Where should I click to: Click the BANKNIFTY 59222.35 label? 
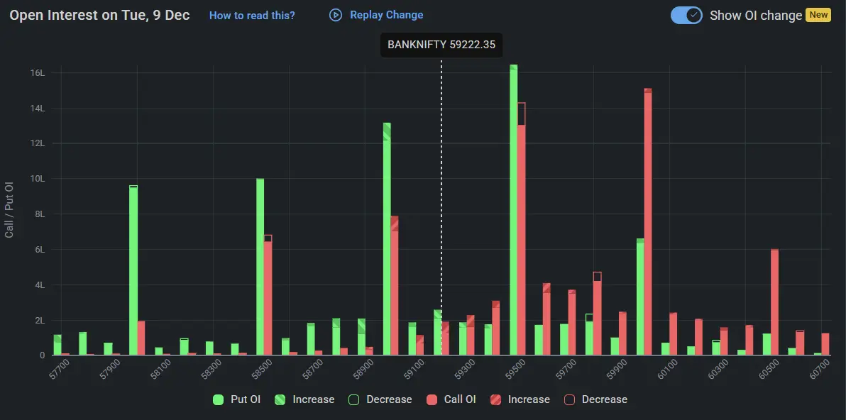coord(441,45)
